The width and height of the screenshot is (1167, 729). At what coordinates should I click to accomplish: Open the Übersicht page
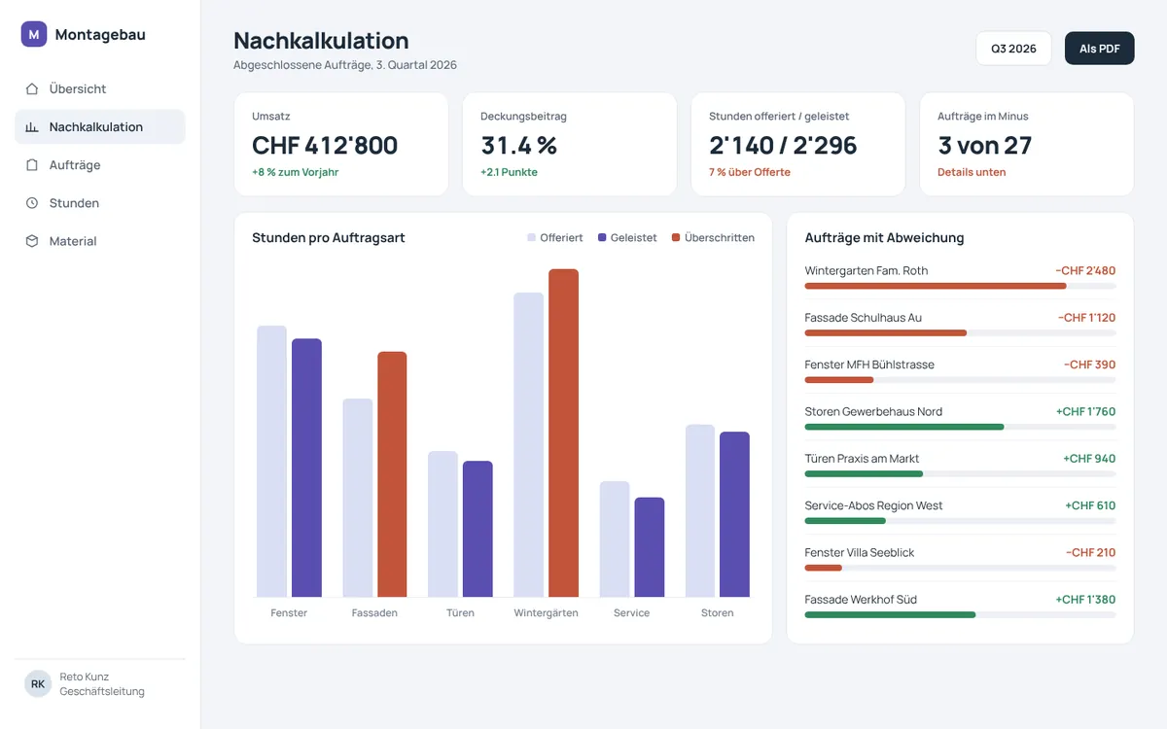[x=100, y=88]
